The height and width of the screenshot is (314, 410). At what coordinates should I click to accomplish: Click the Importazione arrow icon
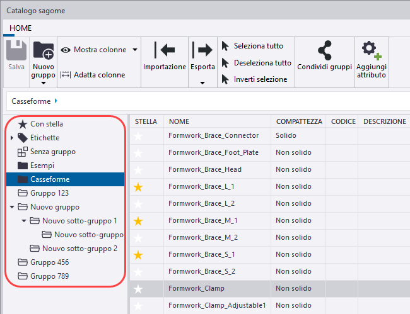pos(164,50)
